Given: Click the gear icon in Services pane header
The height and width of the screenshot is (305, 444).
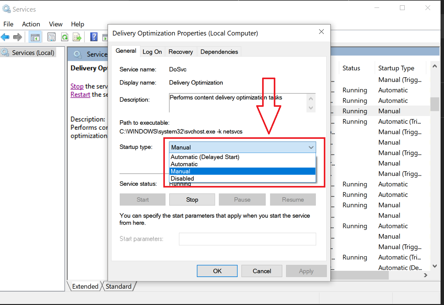Looking at the screenshot, I should tap(78, 54).
